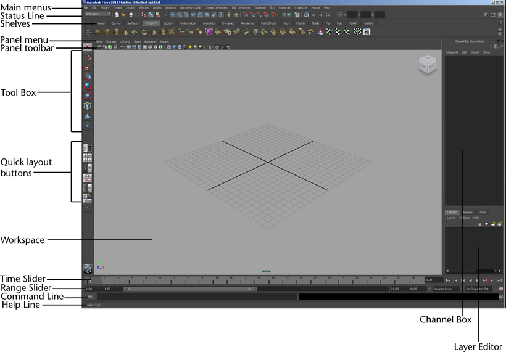Screen dimensions: 506x352
Task: Toggle Snap to grids magnet icon
Action: pos(246,15)
